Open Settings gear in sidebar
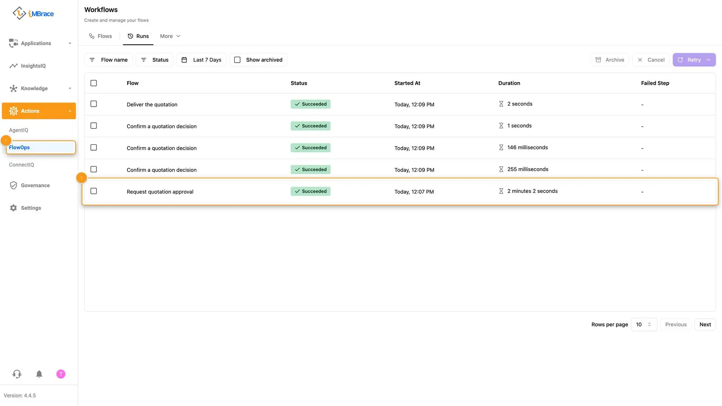This screenshot has width=722, height=406. tap(31, 208)
